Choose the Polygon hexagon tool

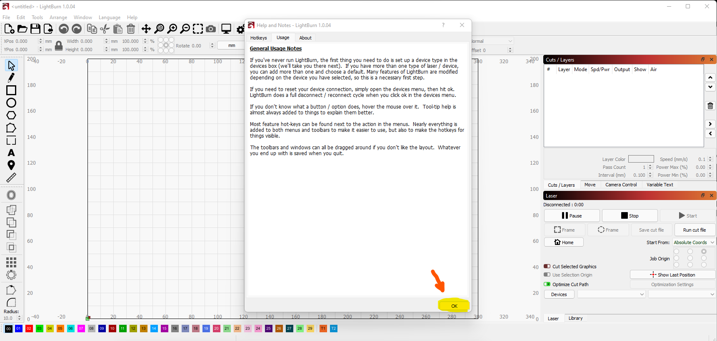pyautogui.click(x=11, y=115)
